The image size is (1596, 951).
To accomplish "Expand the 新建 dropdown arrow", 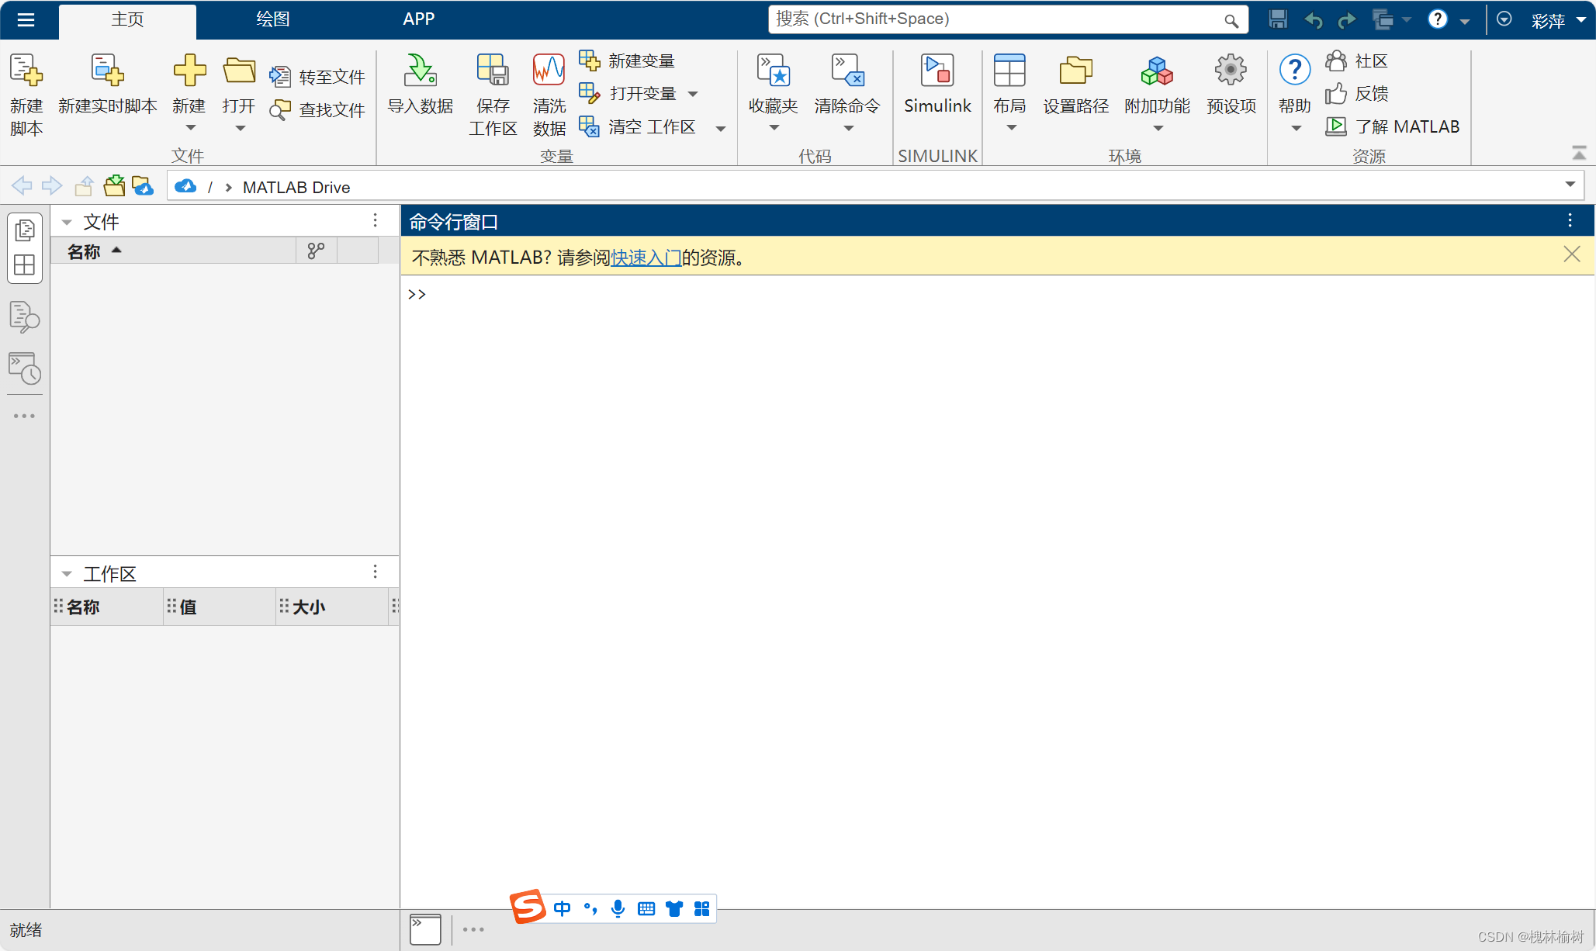I will click(190, 128).
